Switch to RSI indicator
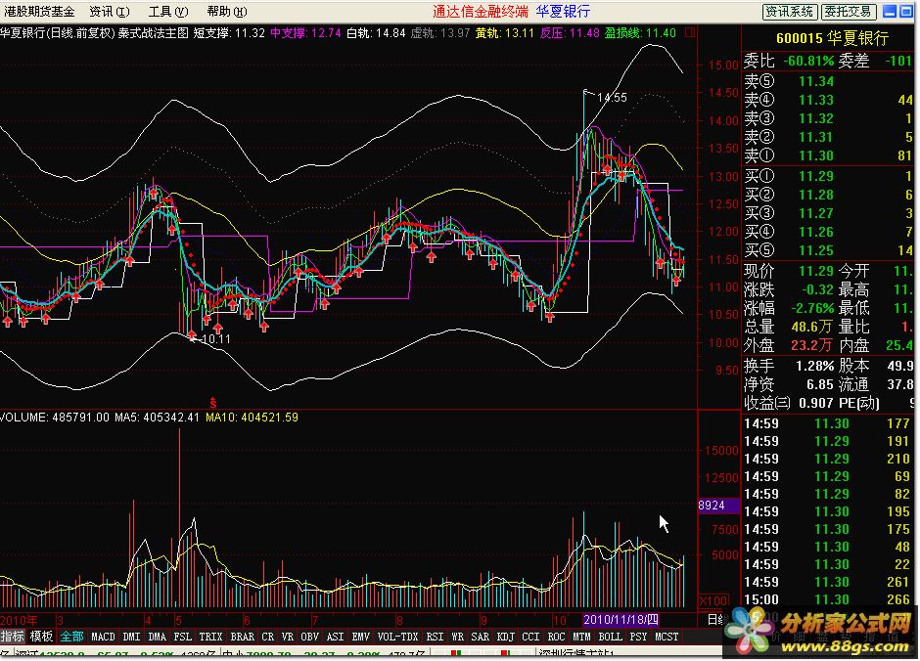 coord(435,637)
